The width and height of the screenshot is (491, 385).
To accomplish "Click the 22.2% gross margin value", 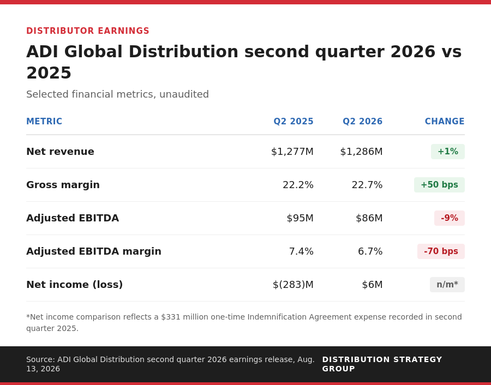I will click(x=298, y=185).
